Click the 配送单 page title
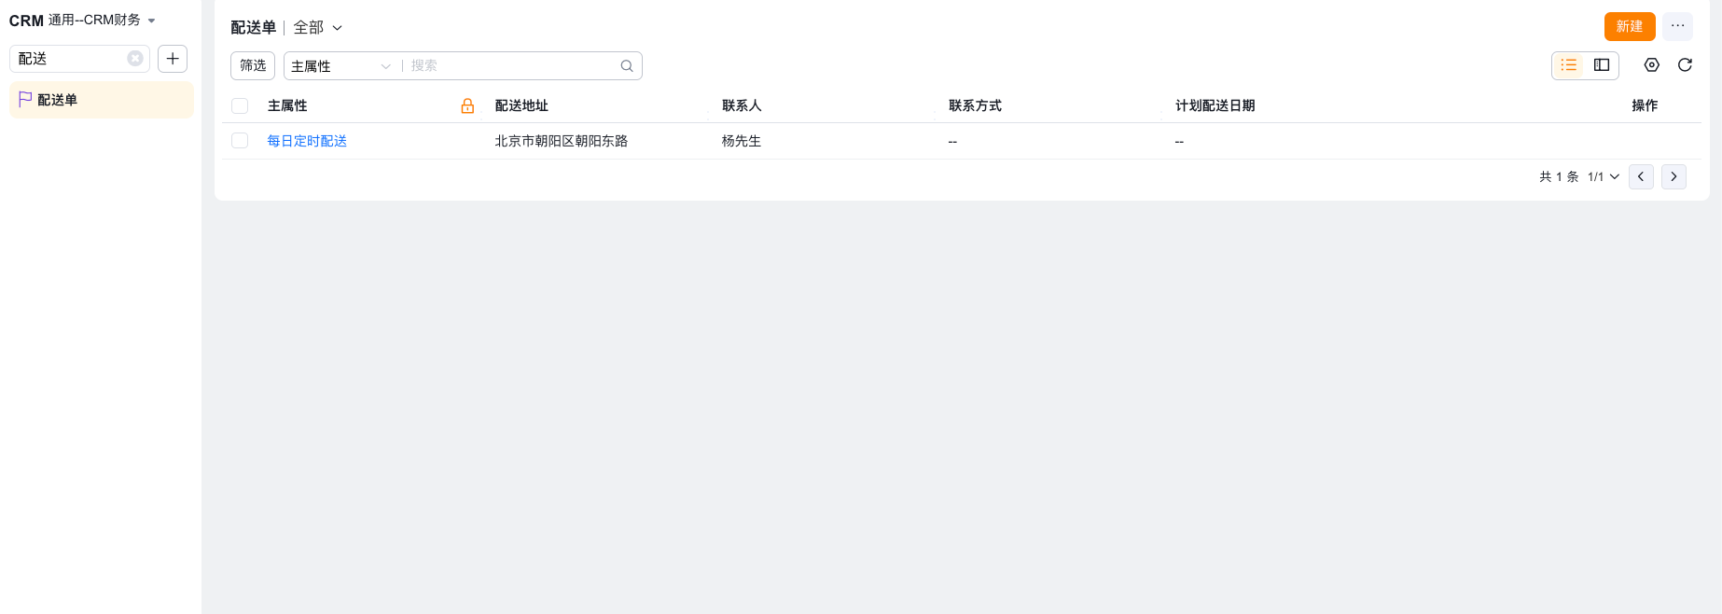Screen dimensions: 1722x614 (253, 28)
